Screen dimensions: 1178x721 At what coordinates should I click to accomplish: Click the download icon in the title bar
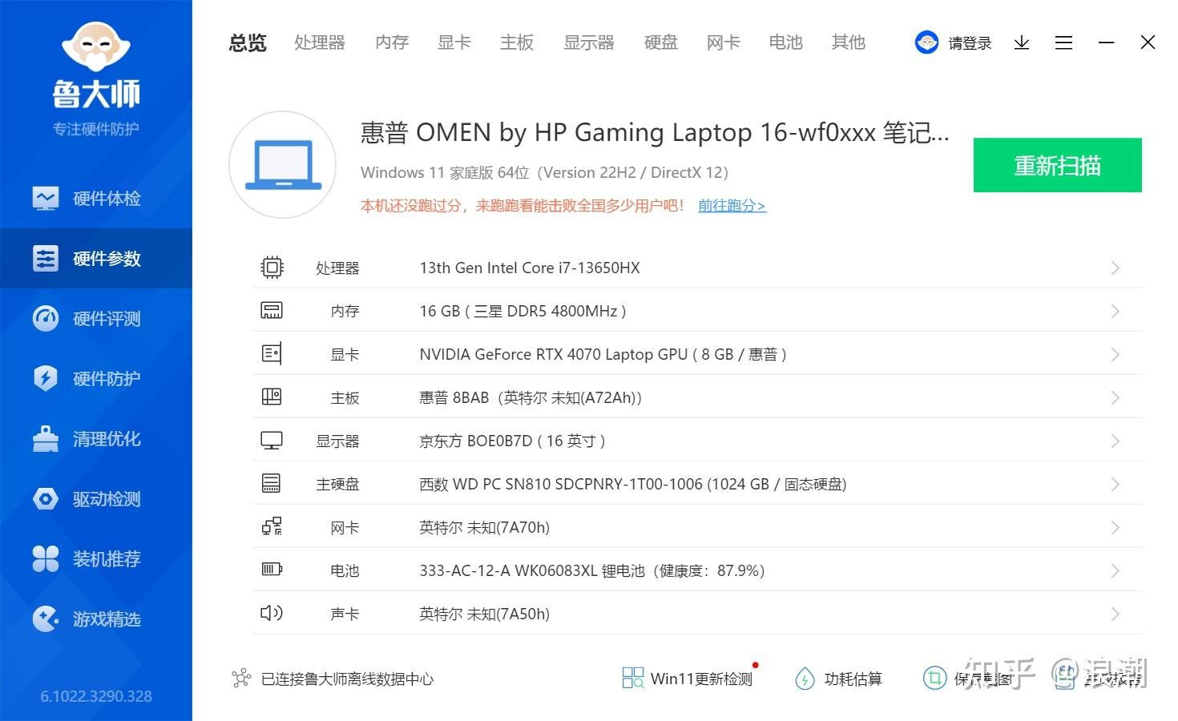pos(1021,42)
